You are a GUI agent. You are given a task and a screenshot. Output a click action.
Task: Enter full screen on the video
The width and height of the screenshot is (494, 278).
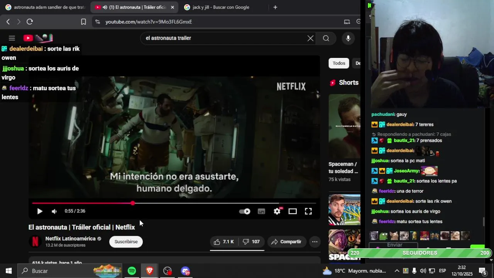click(x=308, y=211)
